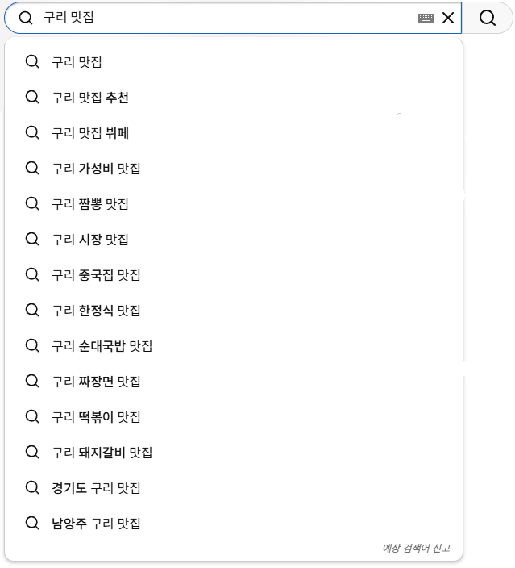Choose '구리 짬뽕 맛집' from suggestions
Screen dimensions: 515x568
coord(90,204)
